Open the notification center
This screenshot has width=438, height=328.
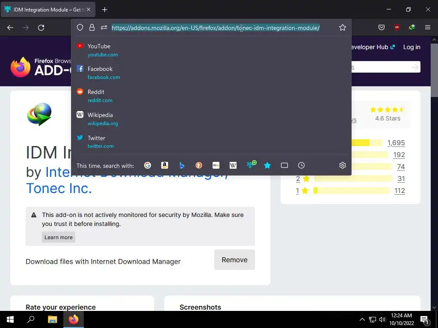click(x=425, y=319)
